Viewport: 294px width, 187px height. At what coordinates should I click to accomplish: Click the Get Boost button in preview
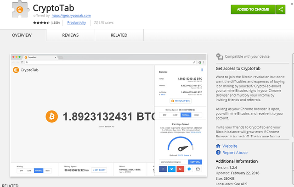(x=99, y=170)
